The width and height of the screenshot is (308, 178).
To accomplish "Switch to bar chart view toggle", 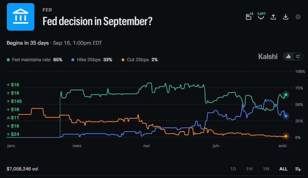I will tap(288, 57).
